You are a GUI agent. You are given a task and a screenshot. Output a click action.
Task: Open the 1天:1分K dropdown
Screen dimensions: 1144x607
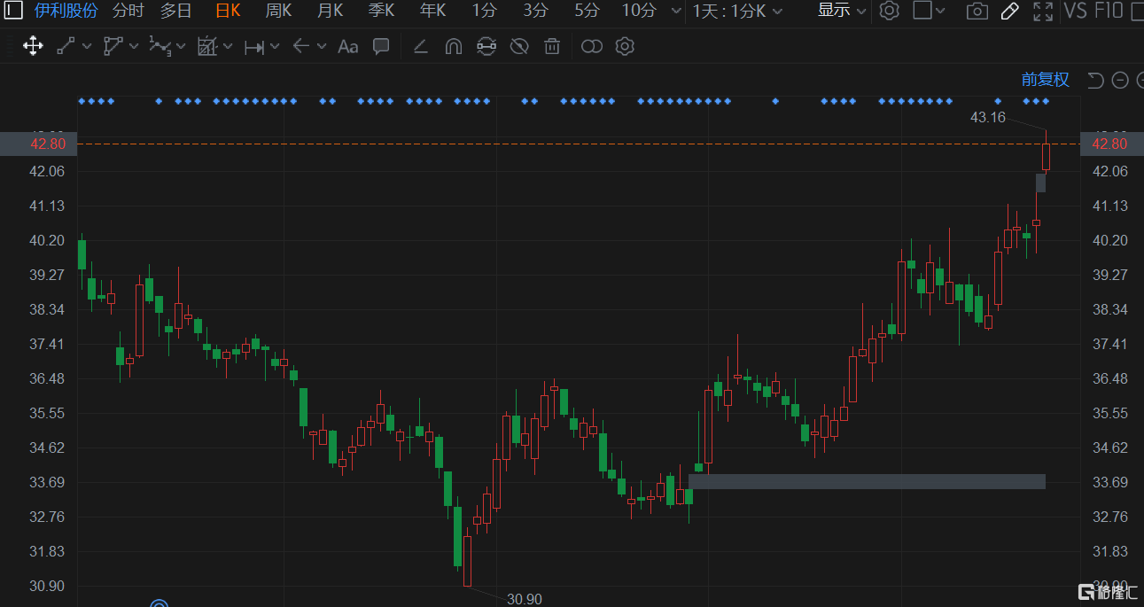[737, 11]
